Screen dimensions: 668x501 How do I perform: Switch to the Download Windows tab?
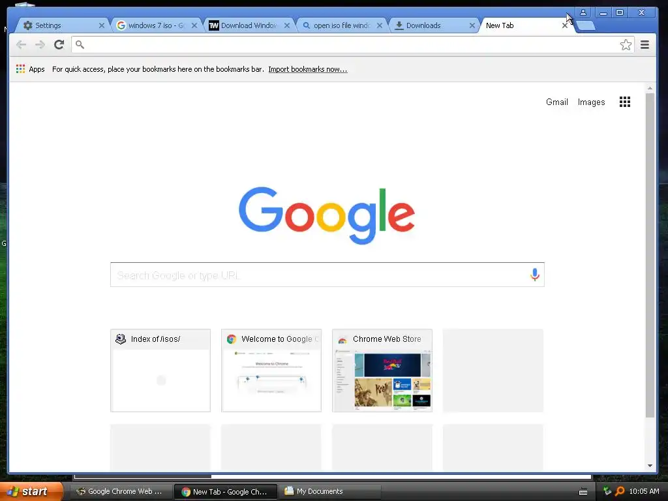tap(249, 25)
